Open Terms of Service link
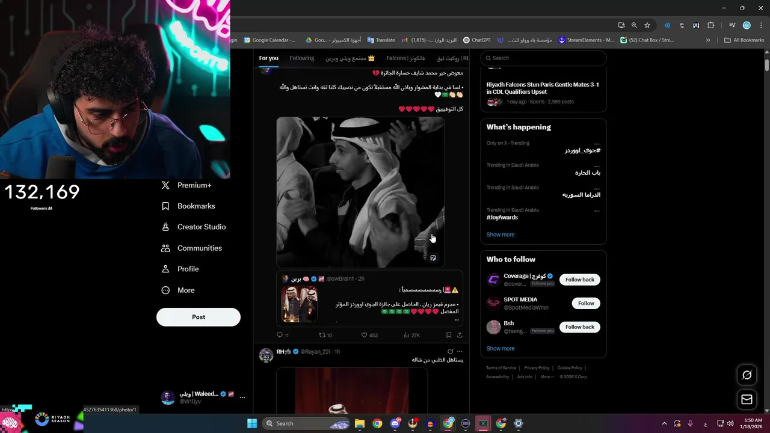 click(501, 368)
